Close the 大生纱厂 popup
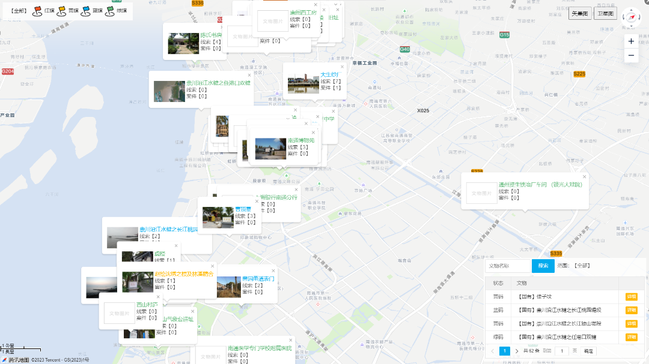 click(x=343, y=67)
